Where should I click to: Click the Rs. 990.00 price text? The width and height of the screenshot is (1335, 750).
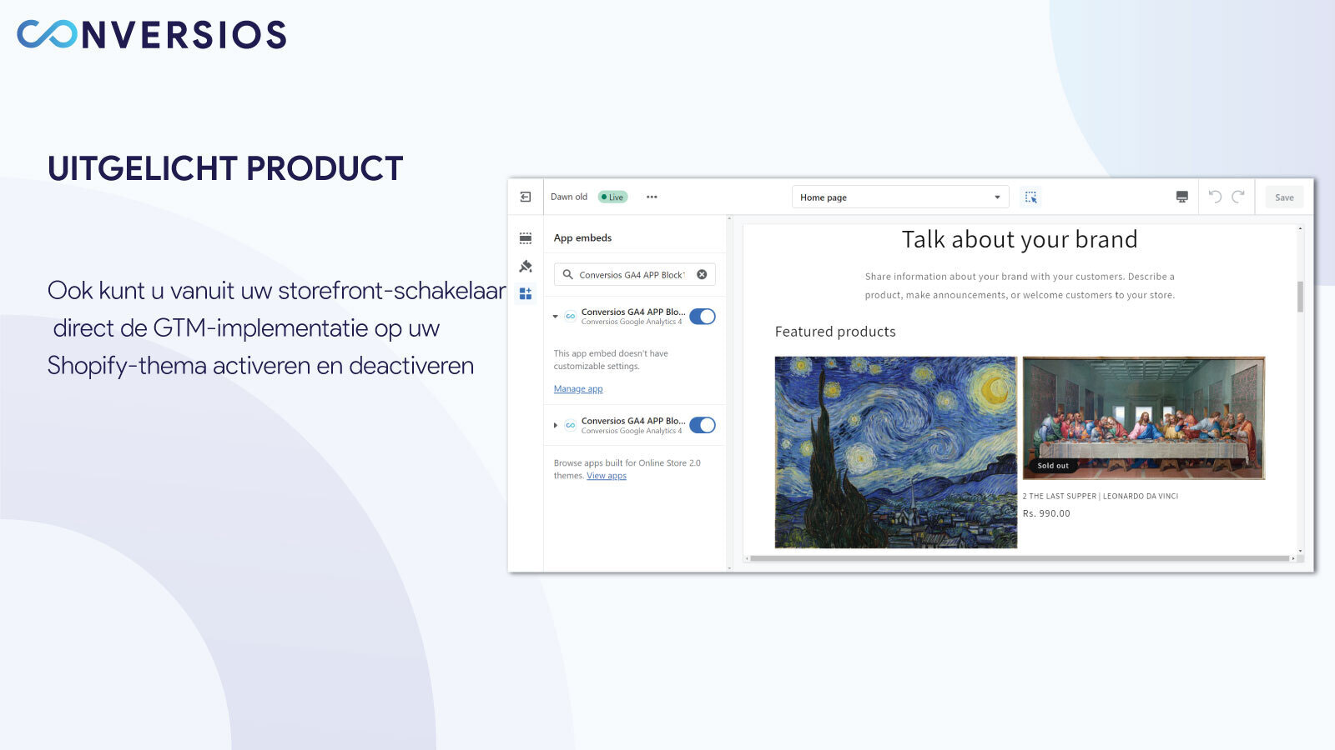click(x=1046, y=513)
